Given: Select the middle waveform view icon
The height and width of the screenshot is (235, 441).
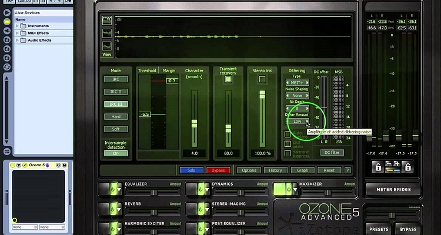Looking at the screenshot, I should coord(107,33).
